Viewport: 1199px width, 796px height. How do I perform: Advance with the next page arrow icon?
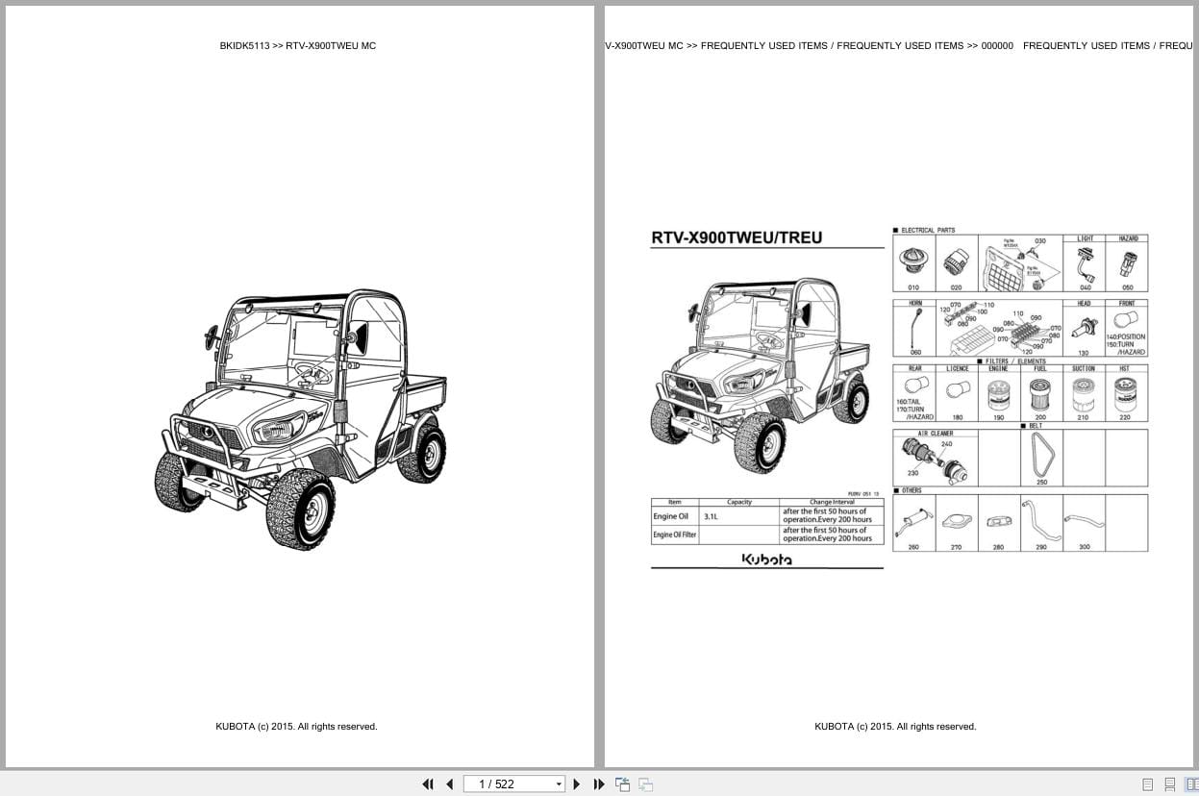coord(576,784)
